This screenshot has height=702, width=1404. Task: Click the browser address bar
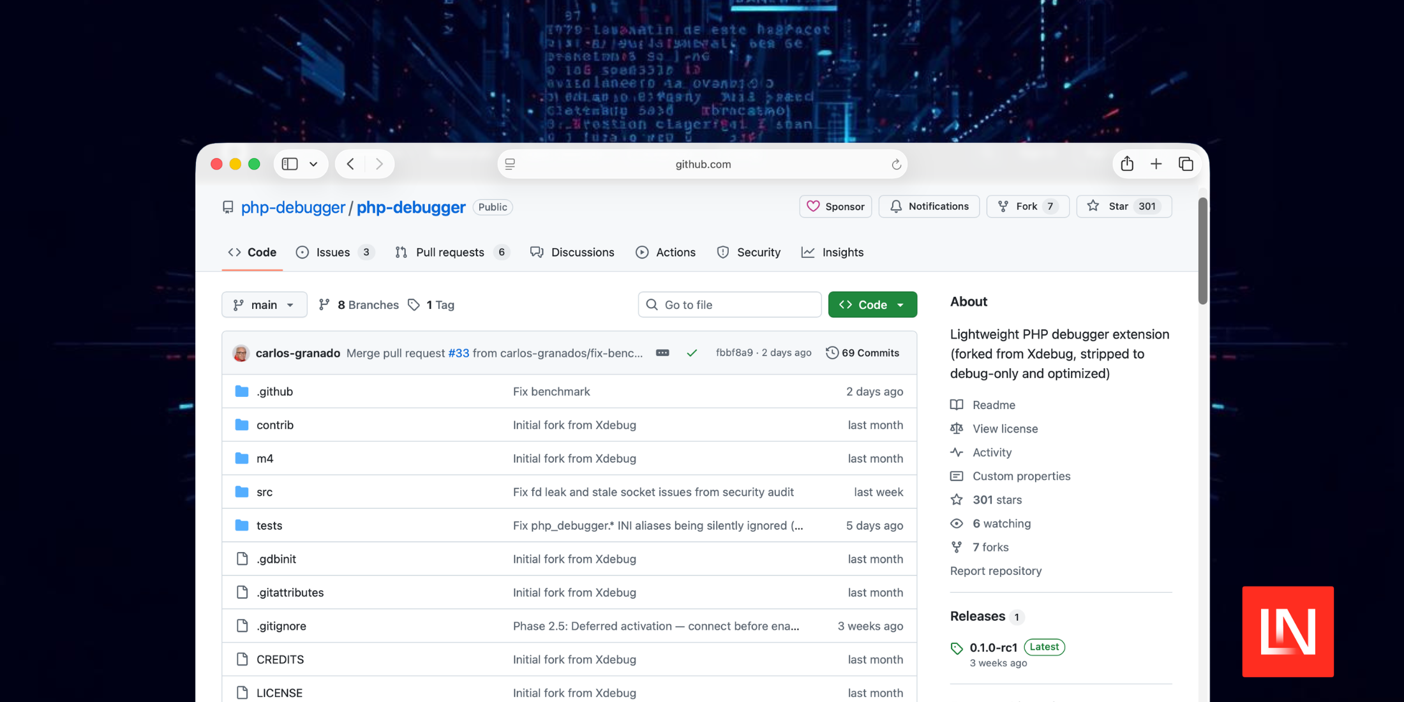point(702,164)
